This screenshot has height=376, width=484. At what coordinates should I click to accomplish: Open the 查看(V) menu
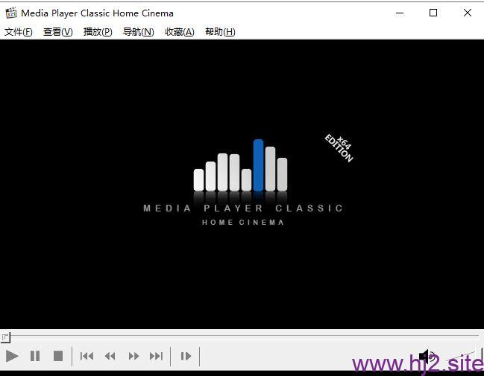58,32
